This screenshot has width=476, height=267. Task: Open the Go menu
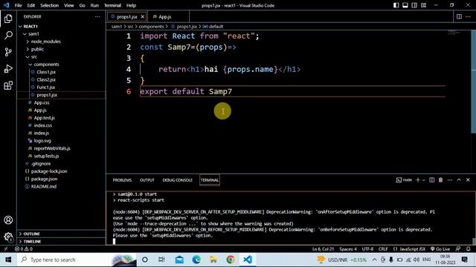[82, 5]
